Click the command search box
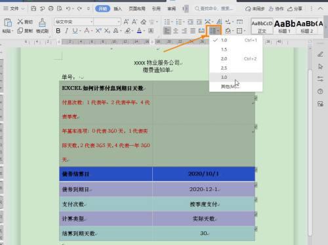This screenshot has height=245, width=328. tap(214, 9)
